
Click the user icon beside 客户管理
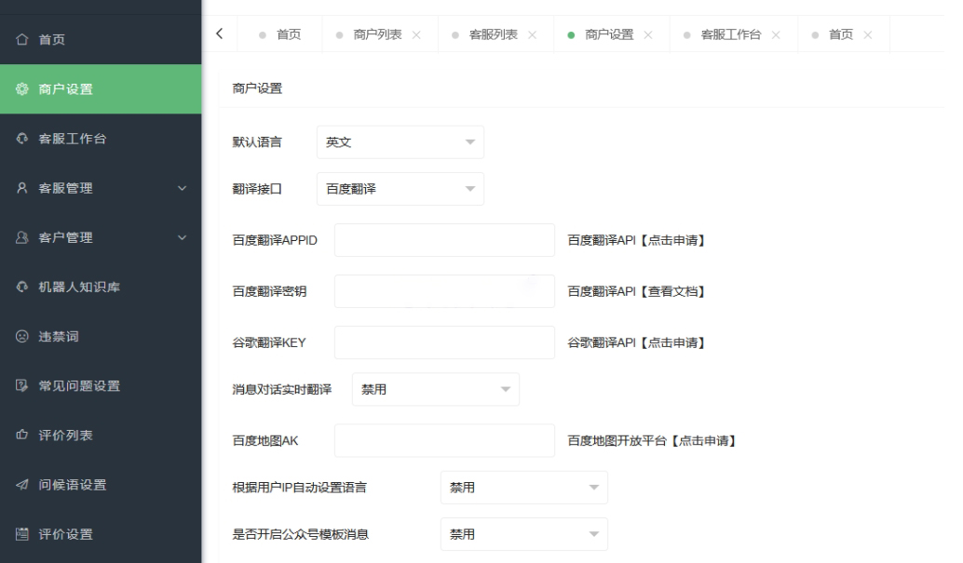point(22,237)
